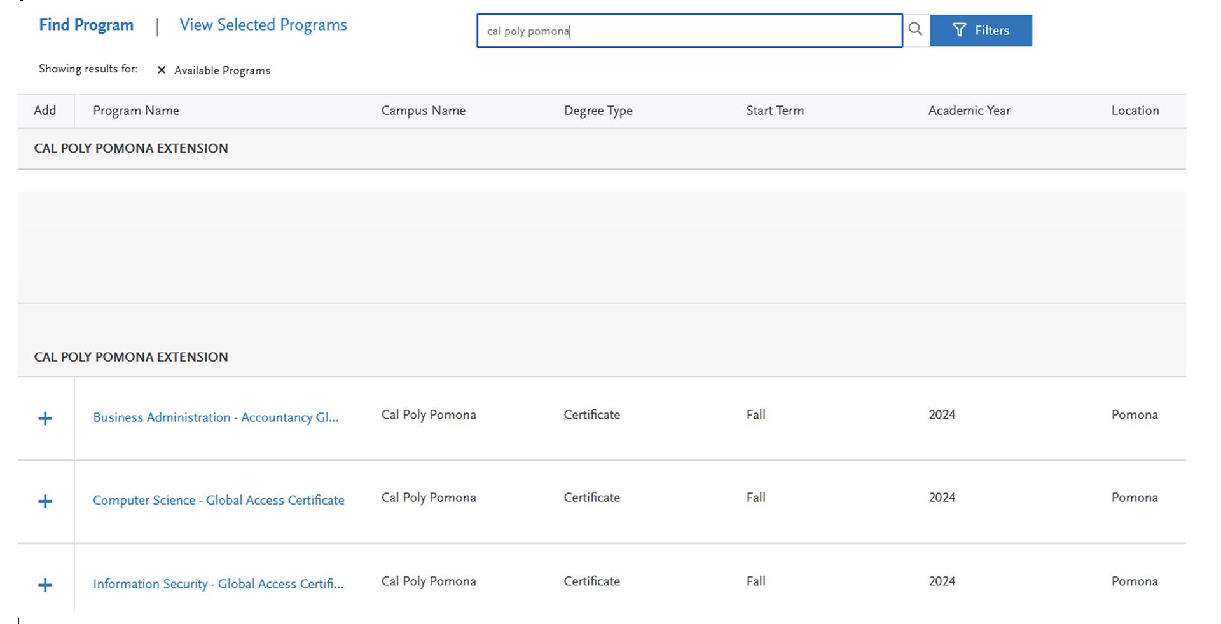Image resolution: width=1221 pixels, height=624 pixels.
Task: Click 2024 in Computer Science row
Action: pos(942,498)
